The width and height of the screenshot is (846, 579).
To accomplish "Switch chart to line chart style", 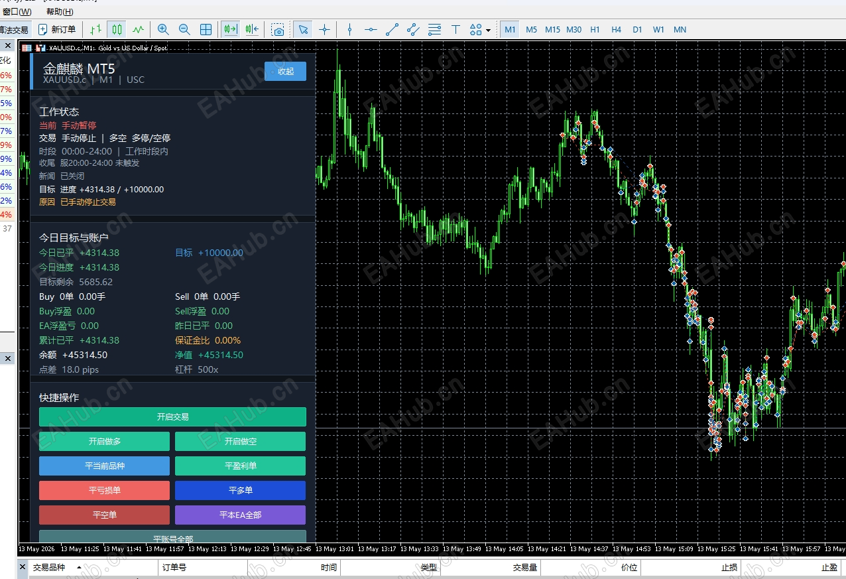I will point(138,29).
